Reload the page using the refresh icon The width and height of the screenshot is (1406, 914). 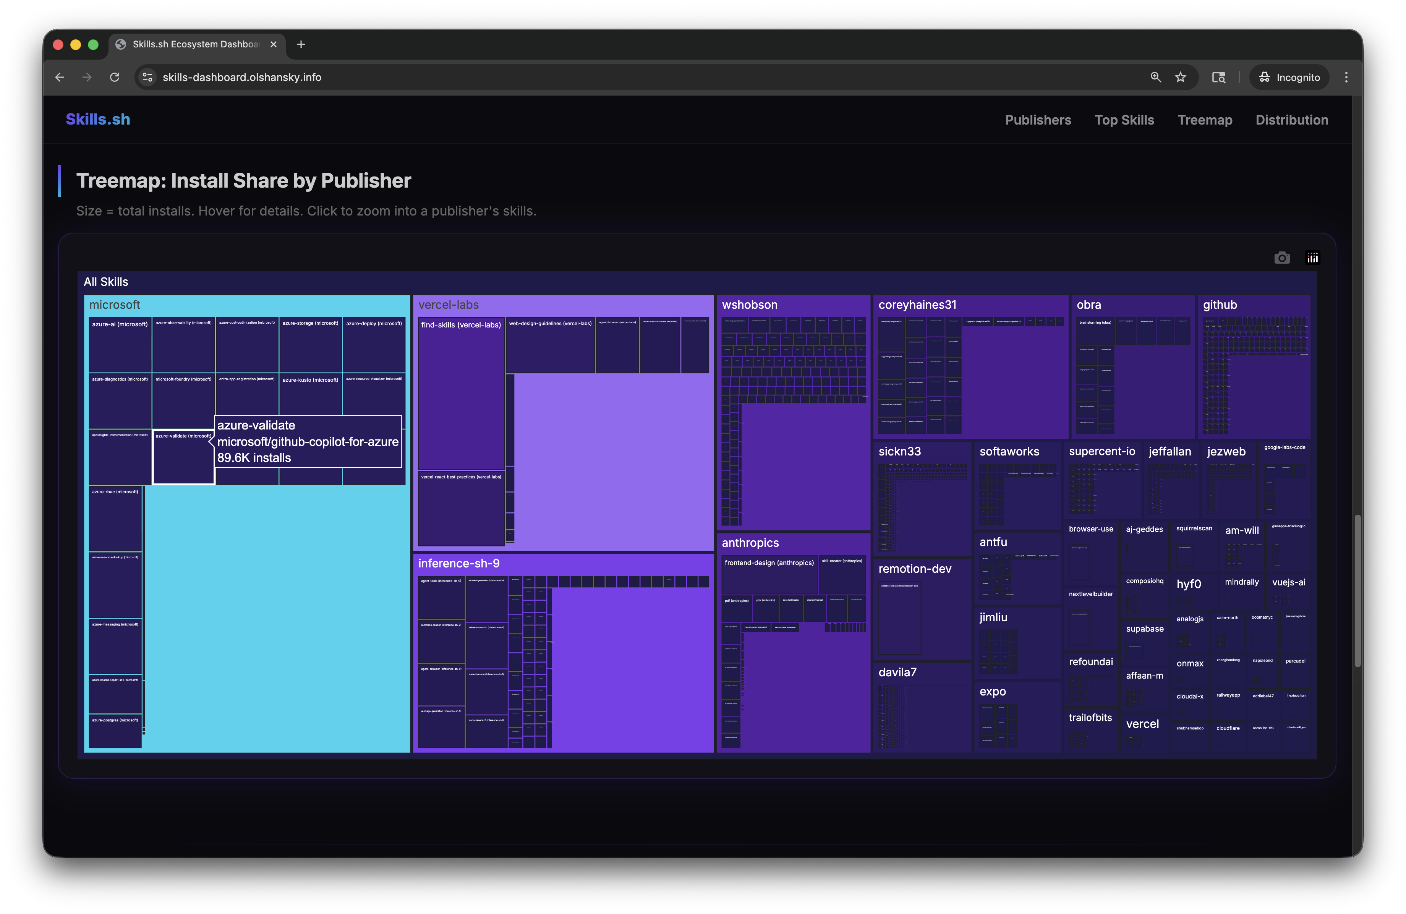[x=115, y=77]
